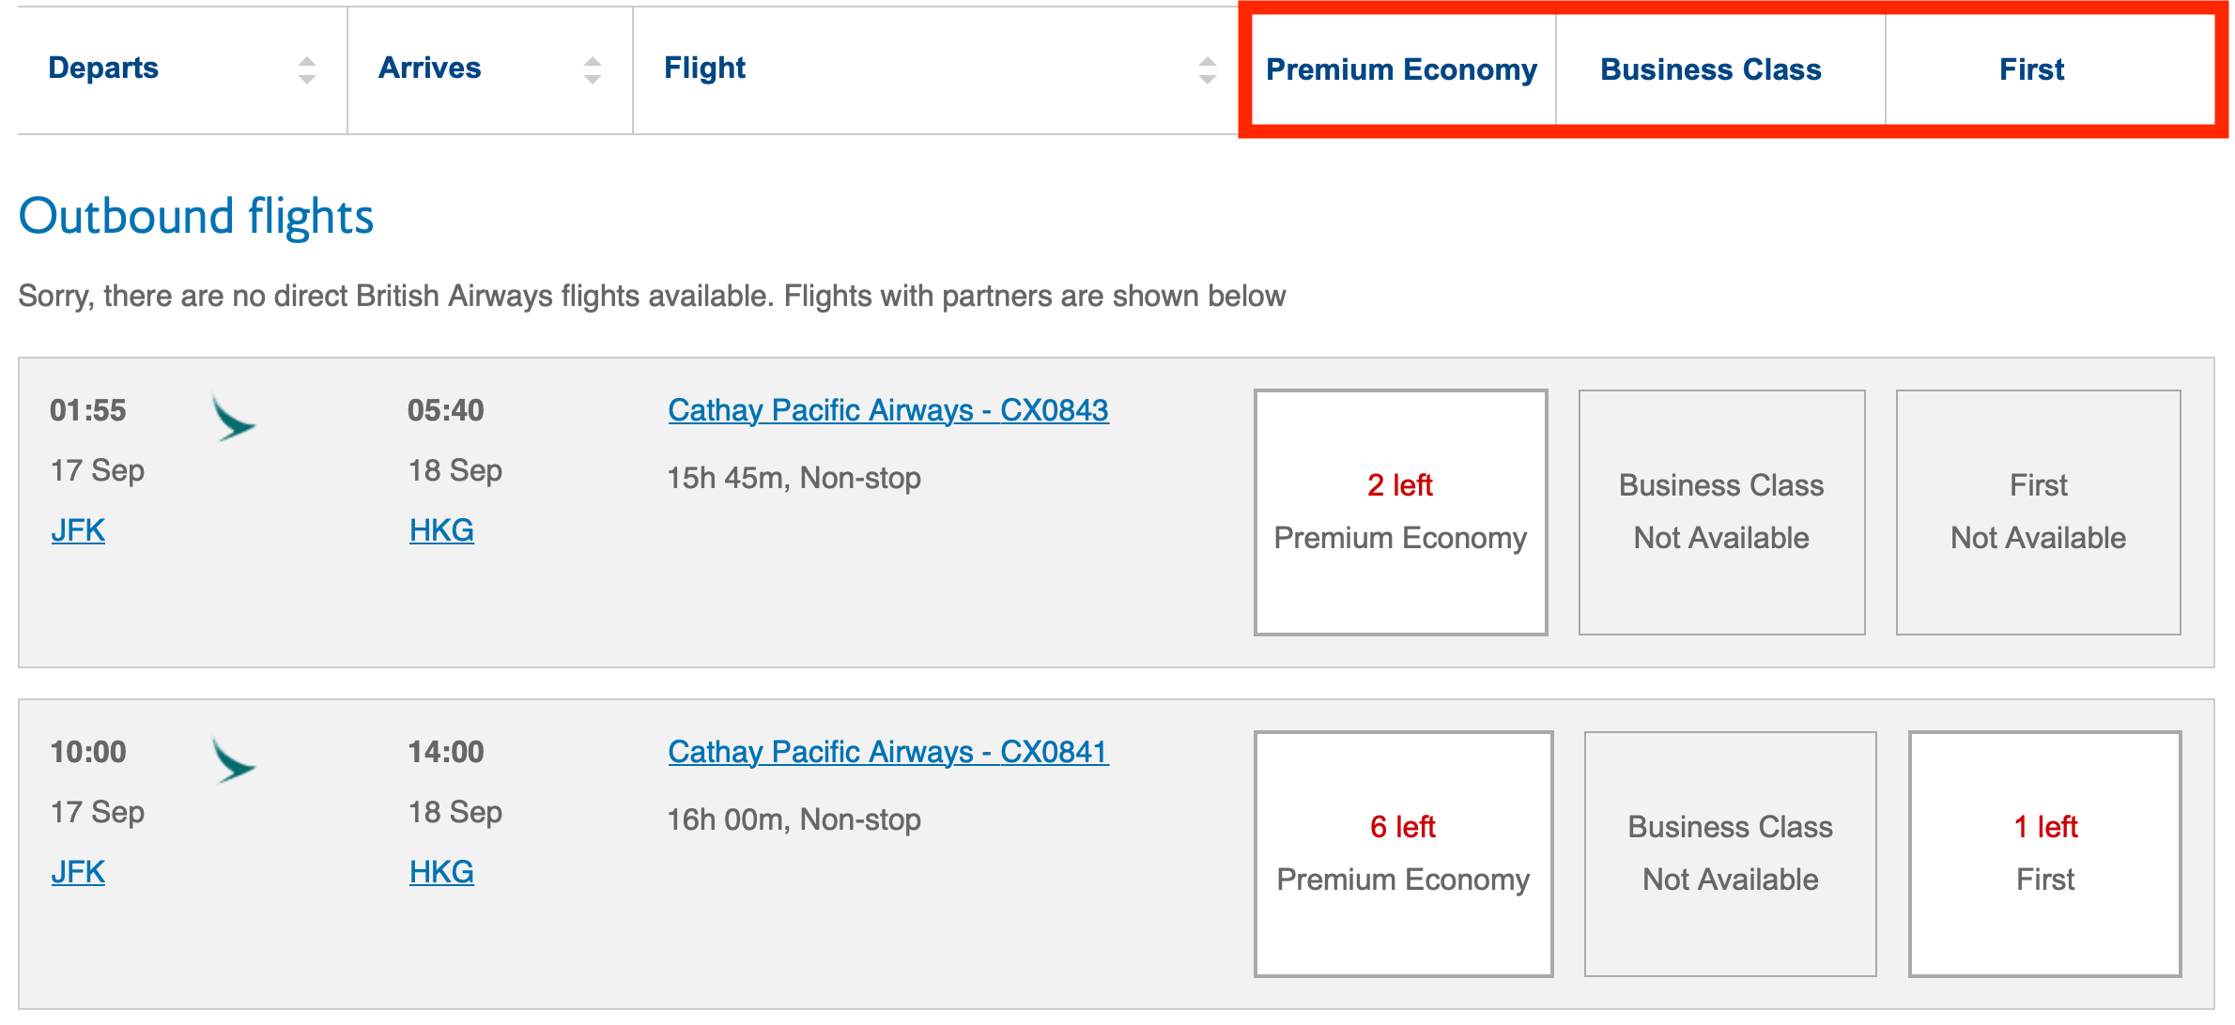
Task: Click the Departs column header
Action: 103,69
